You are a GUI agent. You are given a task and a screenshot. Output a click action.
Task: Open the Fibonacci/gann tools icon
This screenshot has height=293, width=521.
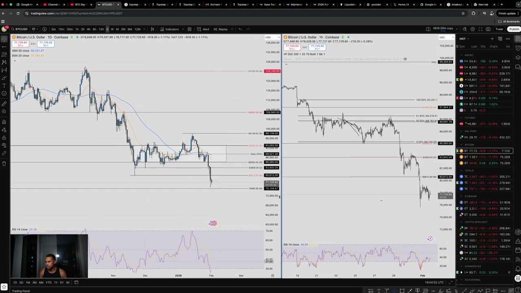click(x=4, y=54)
